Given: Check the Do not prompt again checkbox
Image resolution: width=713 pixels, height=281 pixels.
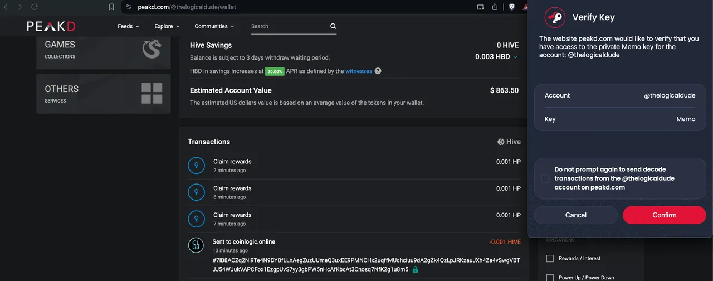Looking at the screenshot, I should [545, 178].
